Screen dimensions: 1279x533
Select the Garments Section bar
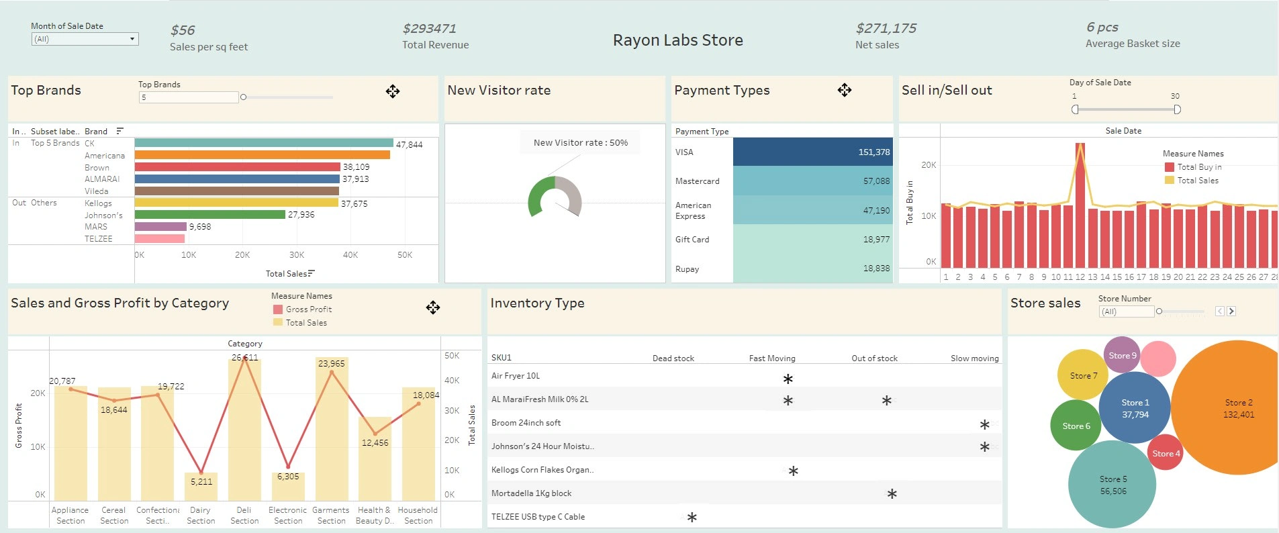click(x=332, y=429)
